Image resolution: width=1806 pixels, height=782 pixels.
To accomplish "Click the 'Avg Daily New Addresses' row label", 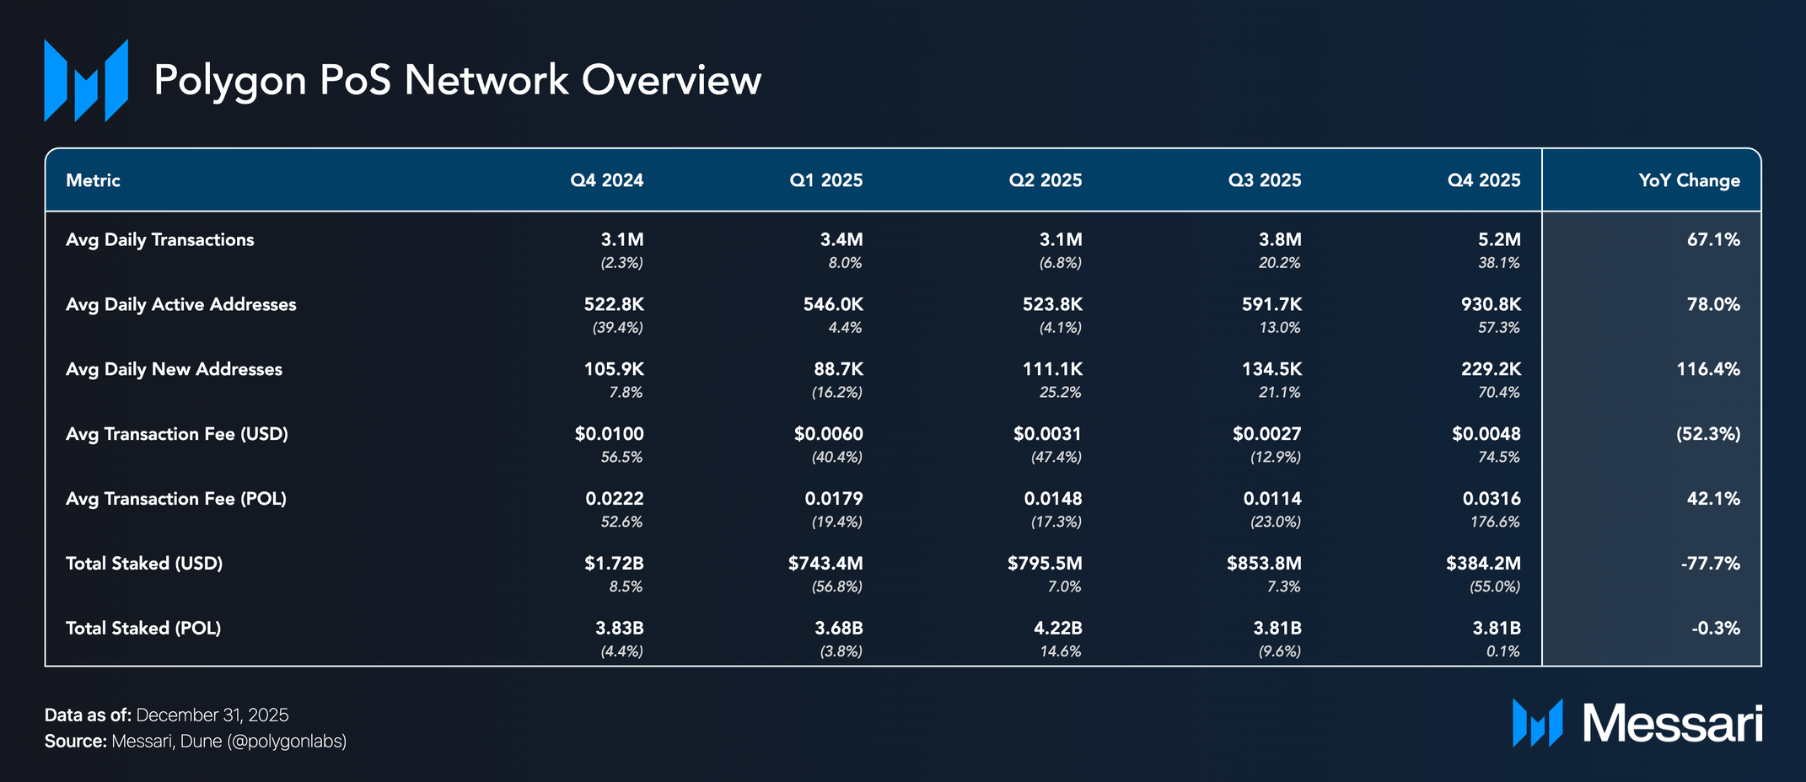I will click(x=174, y=370).
